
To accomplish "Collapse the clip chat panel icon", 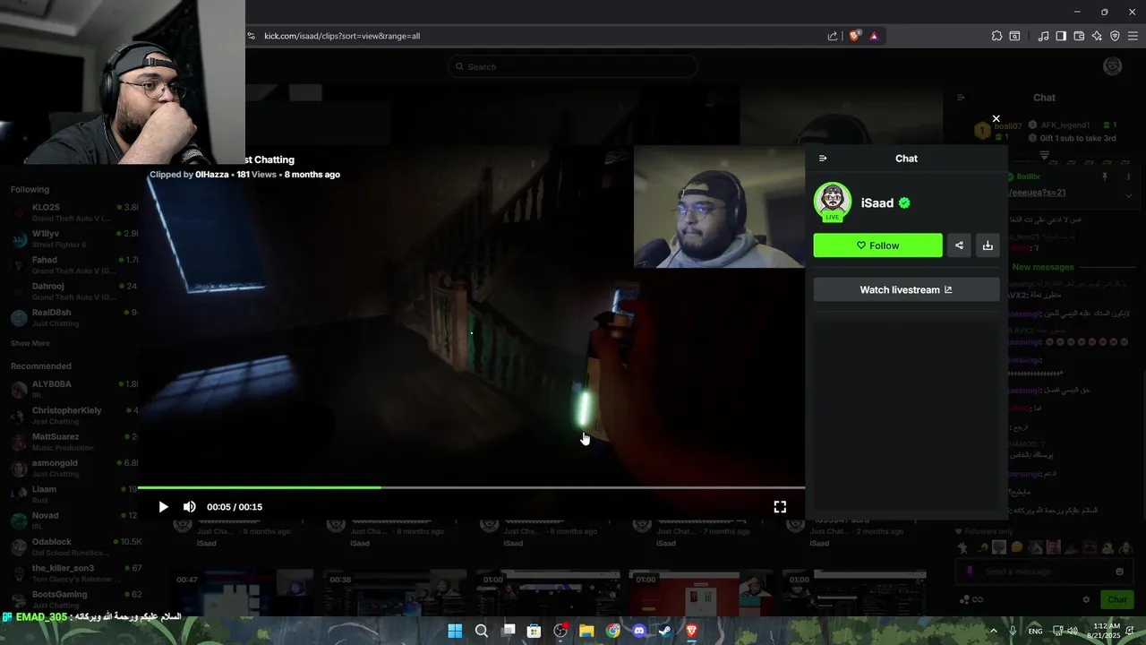I will tap(823, 159).
